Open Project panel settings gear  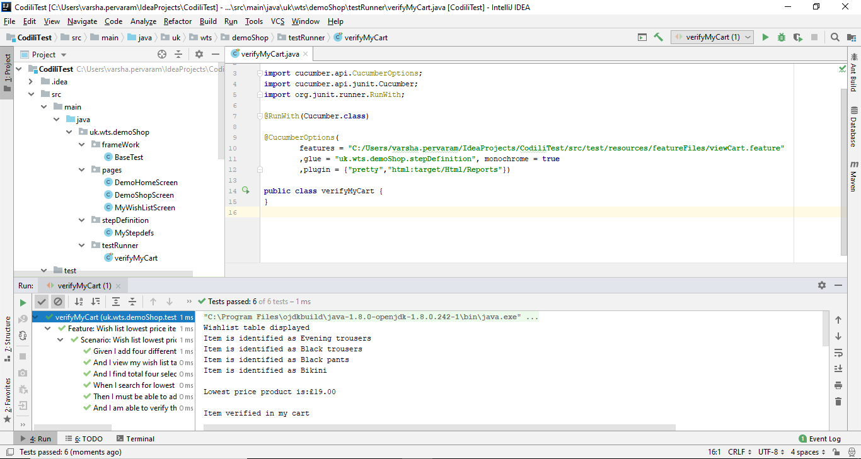199,54
